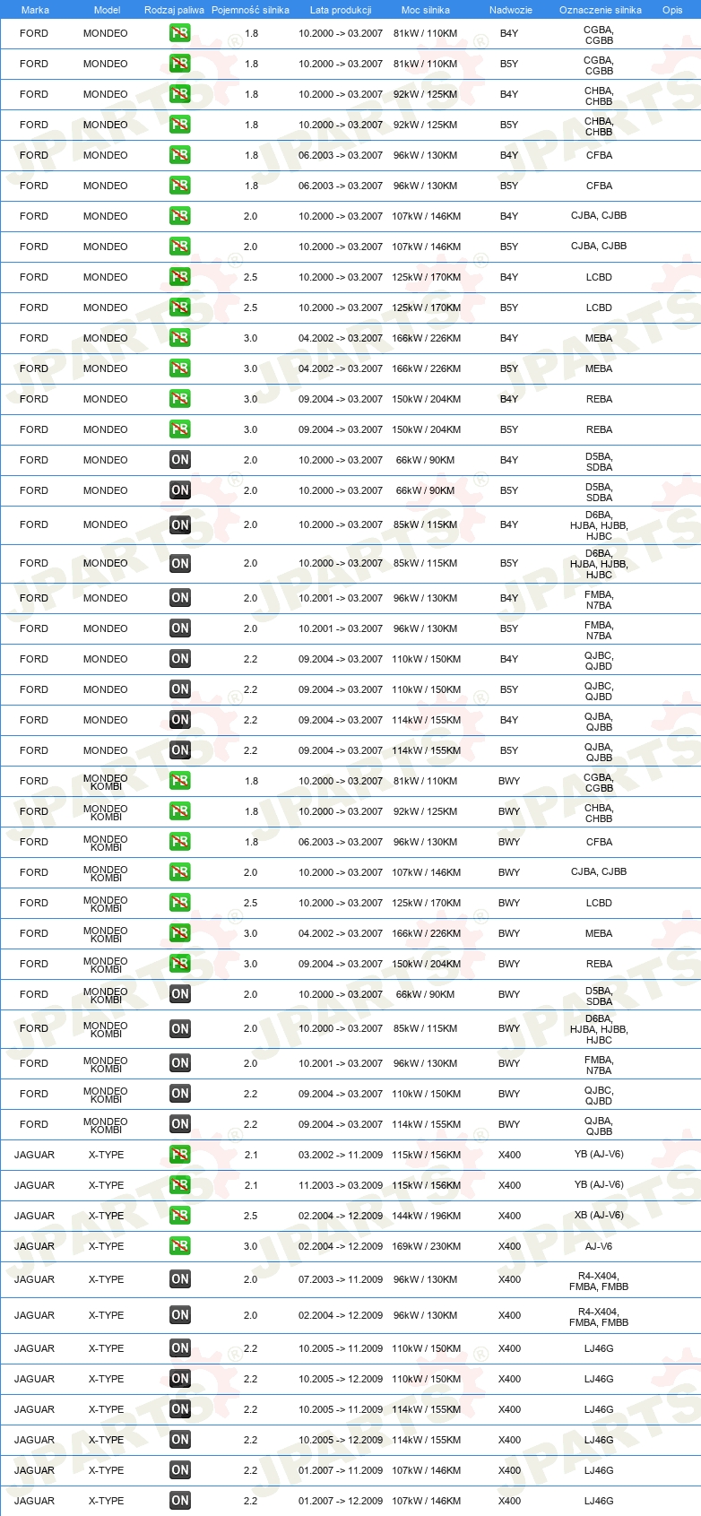Click the Lata produkcji column header

(341, 10)
